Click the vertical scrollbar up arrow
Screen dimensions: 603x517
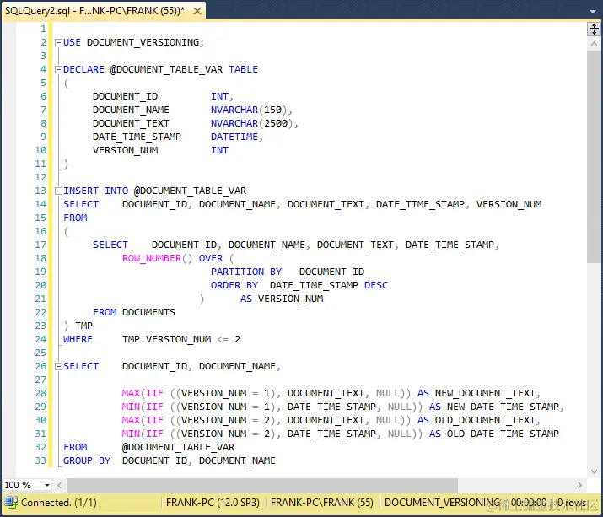tap(594, 44)
